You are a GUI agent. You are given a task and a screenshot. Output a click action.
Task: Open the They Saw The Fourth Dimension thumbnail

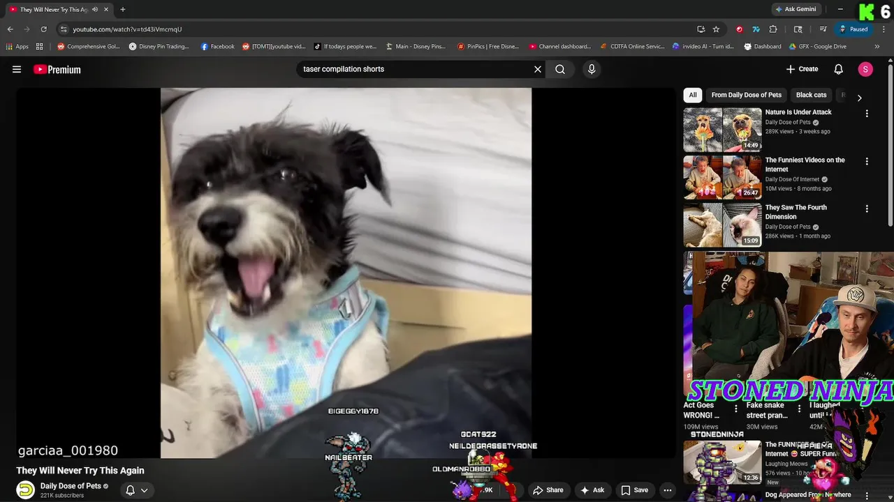point(722,225)
